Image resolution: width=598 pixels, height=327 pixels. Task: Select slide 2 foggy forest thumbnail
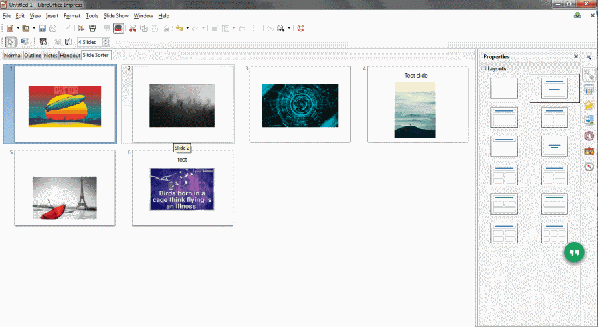pos(182,104)
